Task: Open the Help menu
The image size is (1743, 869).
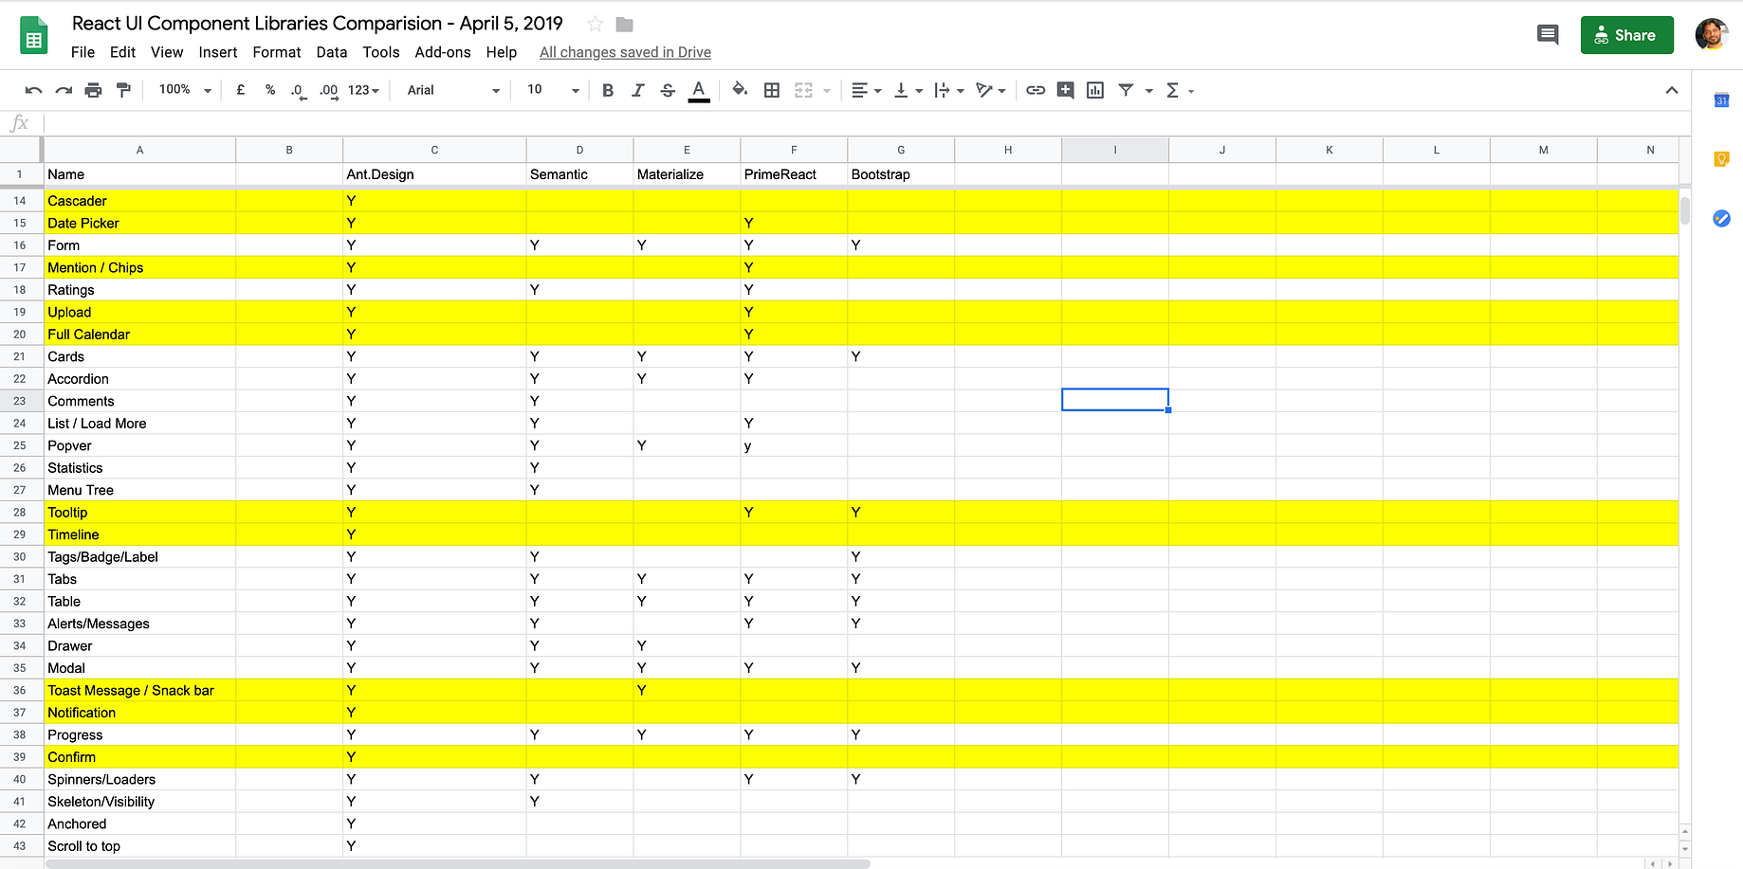Action: tap(502, 52)
